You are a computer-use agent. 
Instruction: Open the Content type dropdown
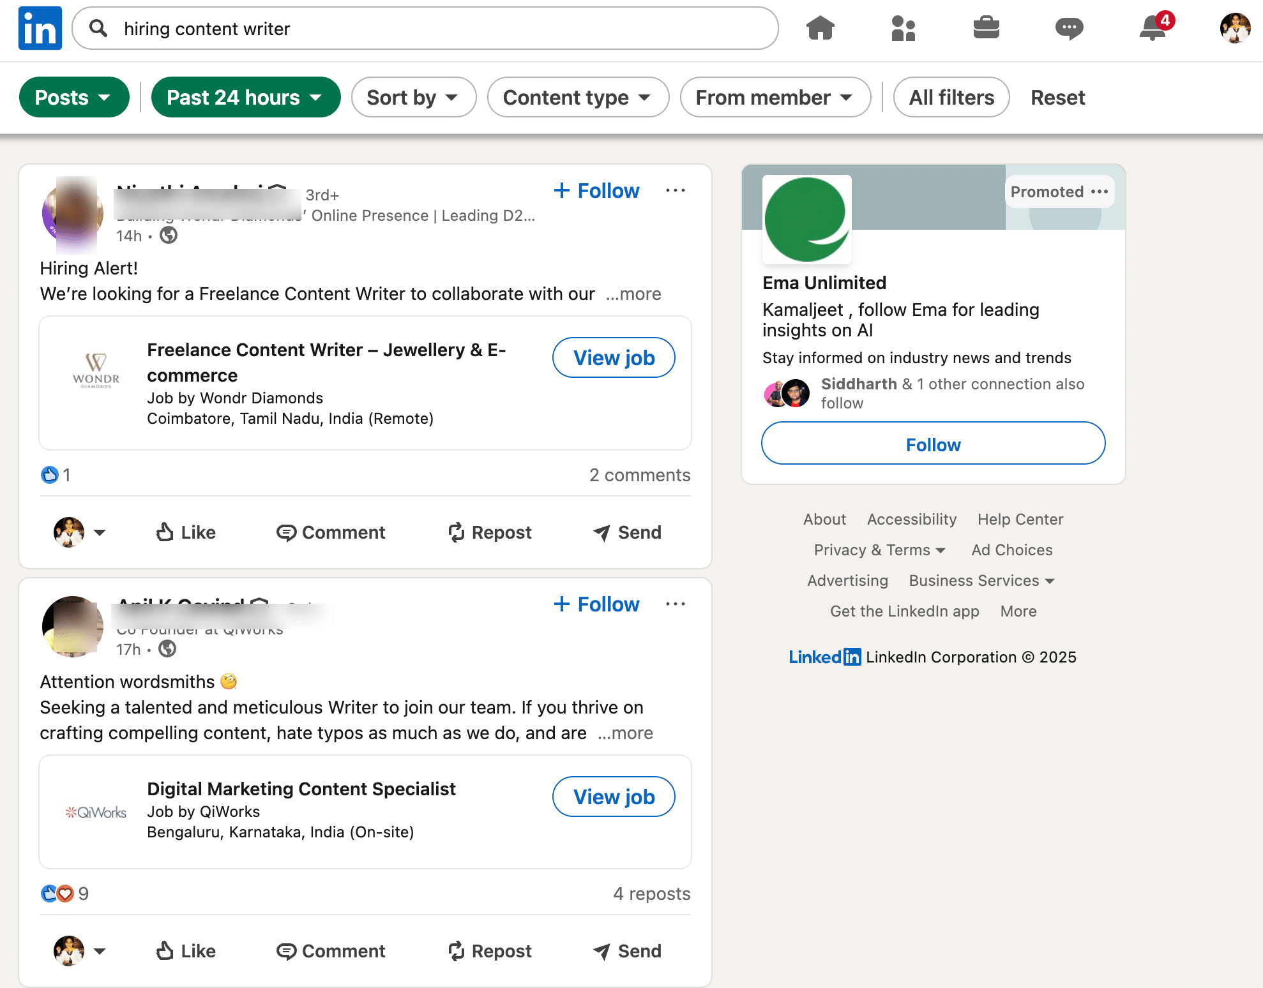577,97
